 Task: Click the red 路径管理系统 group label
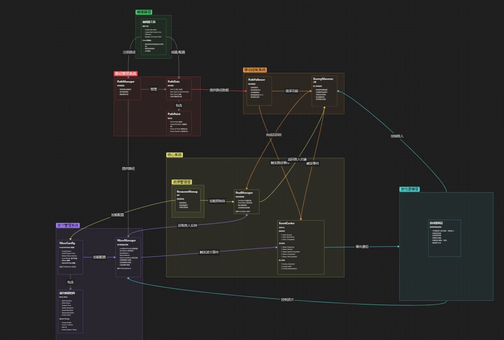click(x=126, y=74)
